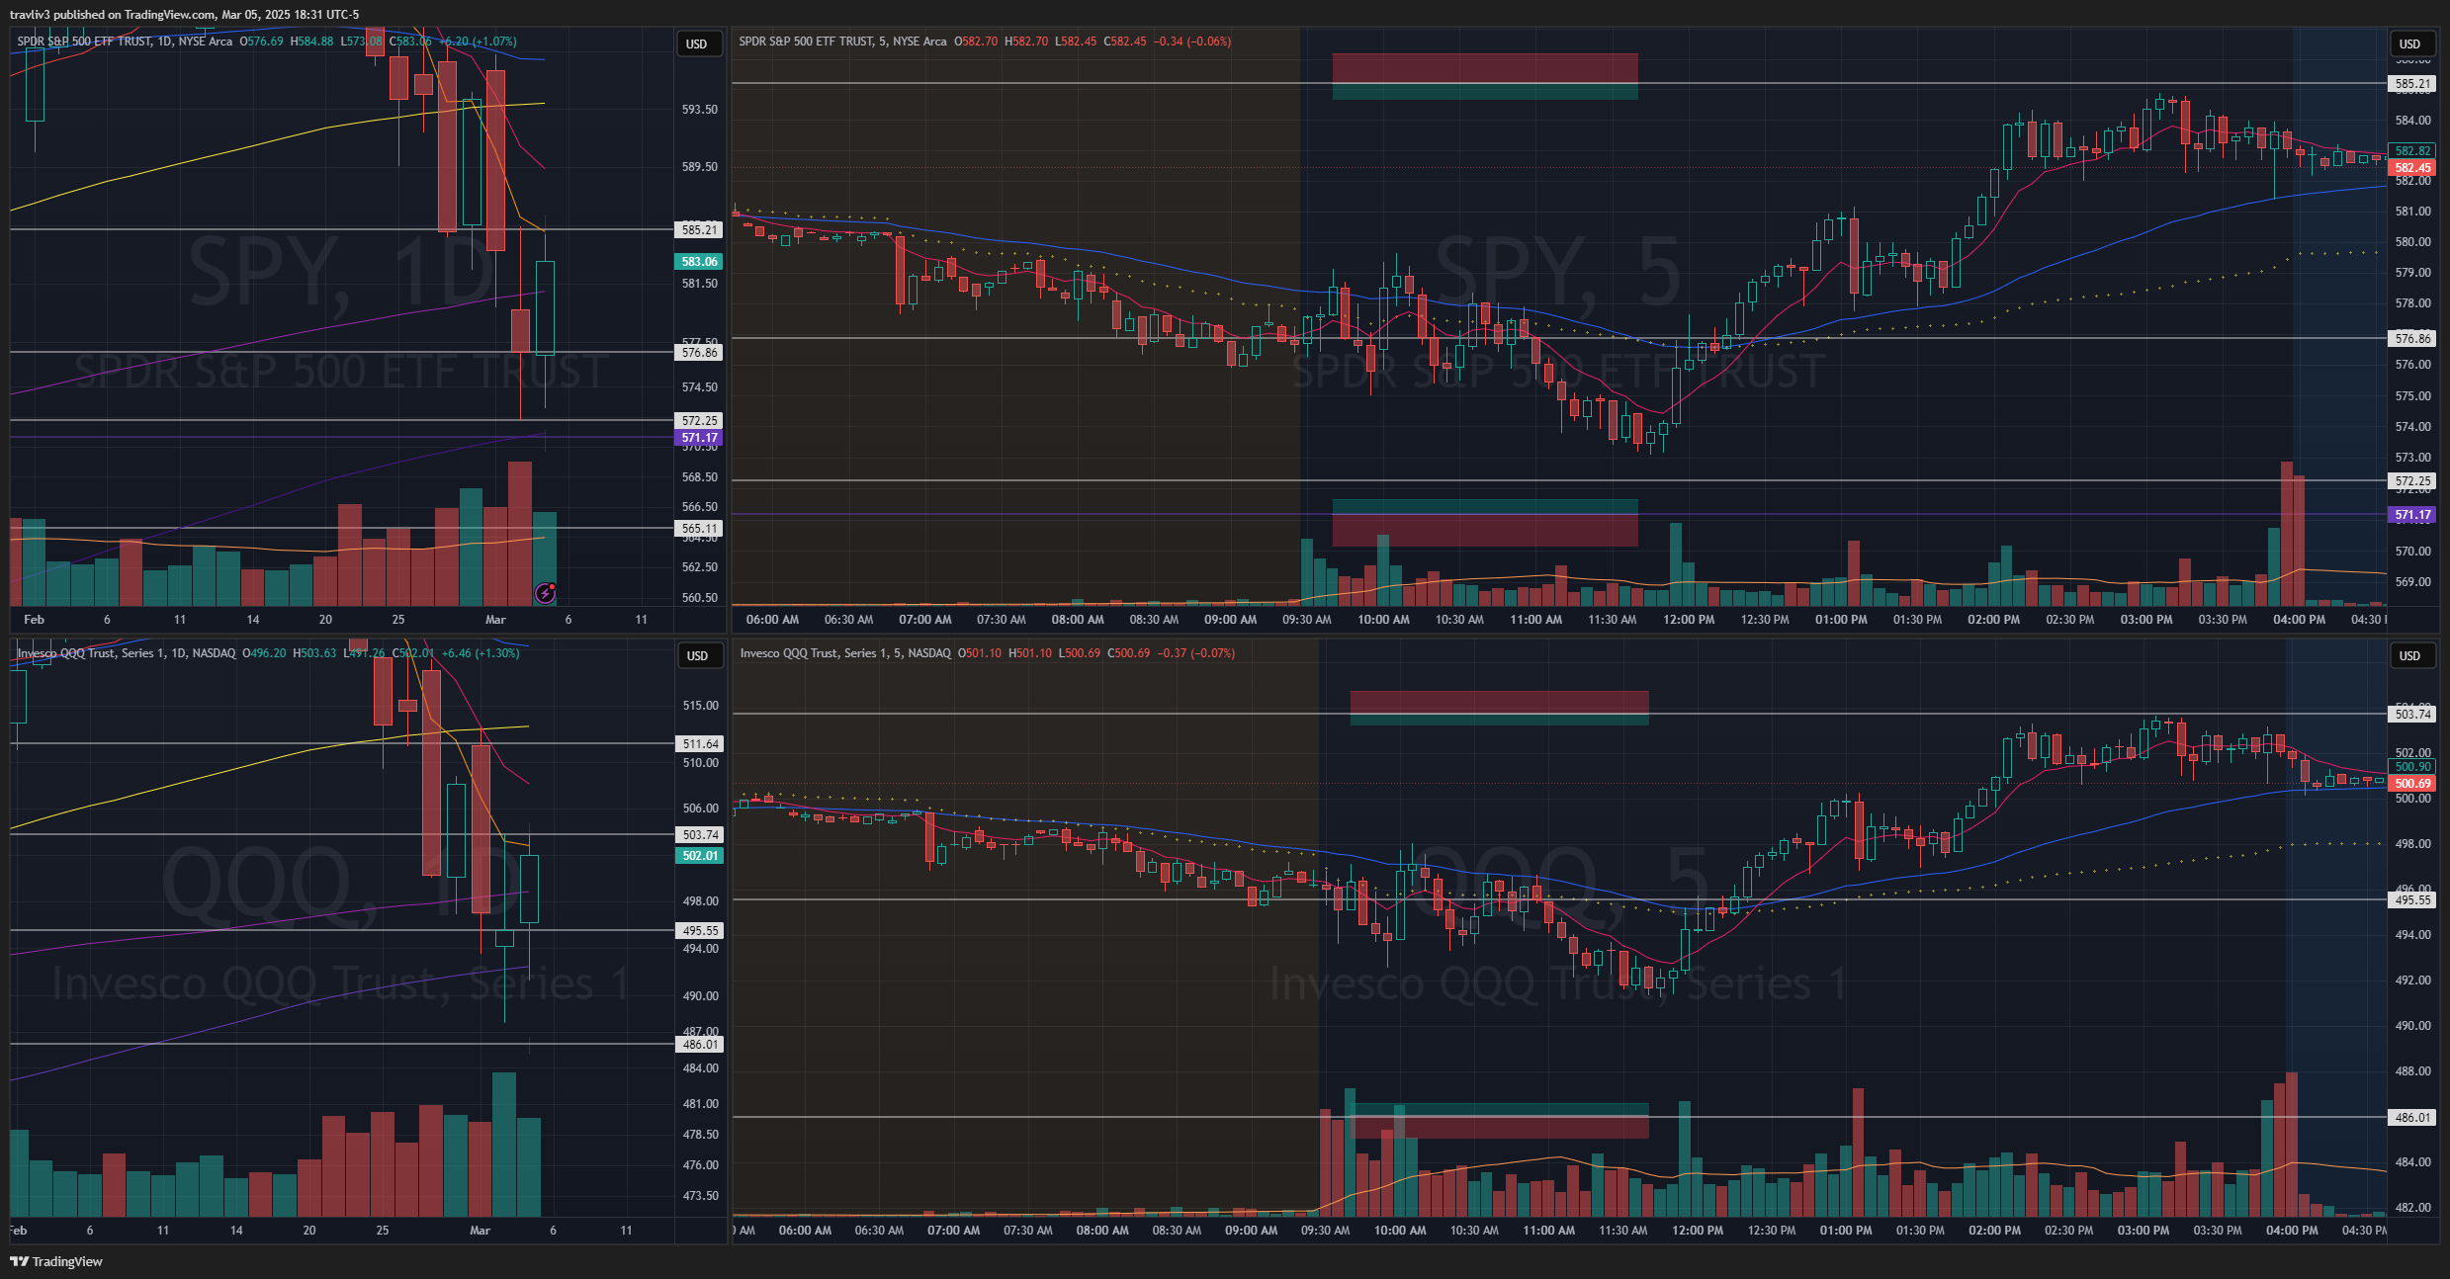Click the green 583.06 last price label
Screen dimensions: 2450x1279
click(699, 262)
